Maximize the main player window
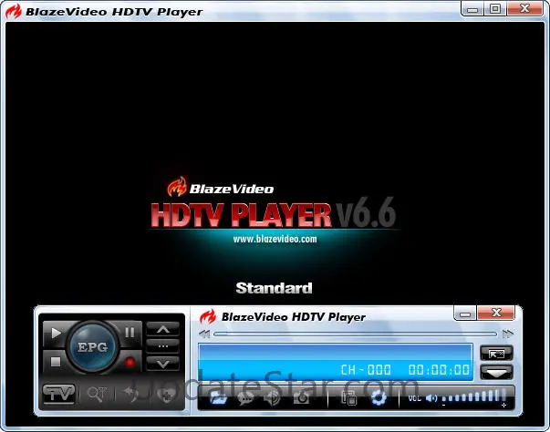This screenshot has height=432, width=550. [x=495, y=9]
